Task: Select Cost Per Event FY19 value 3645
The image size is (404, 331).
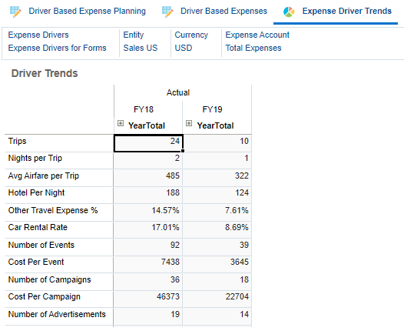Action: click(x=217, y=264)
